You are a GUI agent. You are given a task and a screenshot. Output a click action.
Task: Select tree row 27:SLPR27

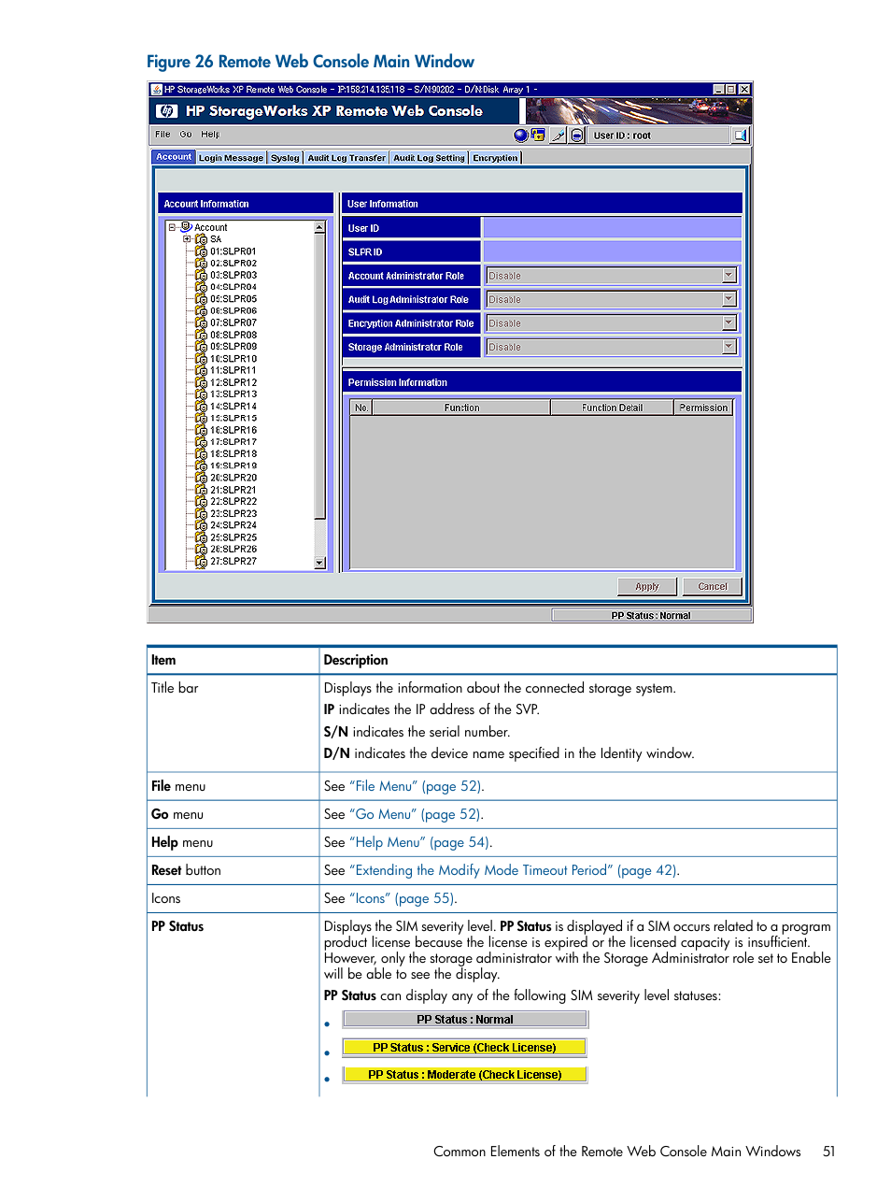(x=233, y=561)
